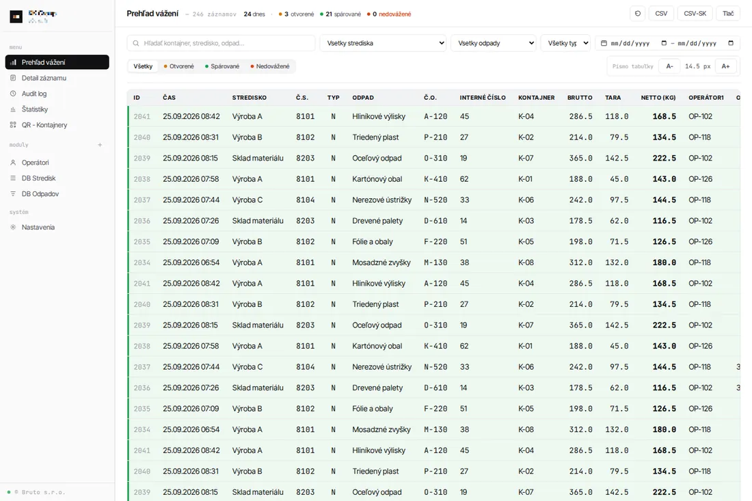Expand the Všetky typy dropdown
This screenshot has width=752, height=501.
pyautogui.click(x=565, y=43)
